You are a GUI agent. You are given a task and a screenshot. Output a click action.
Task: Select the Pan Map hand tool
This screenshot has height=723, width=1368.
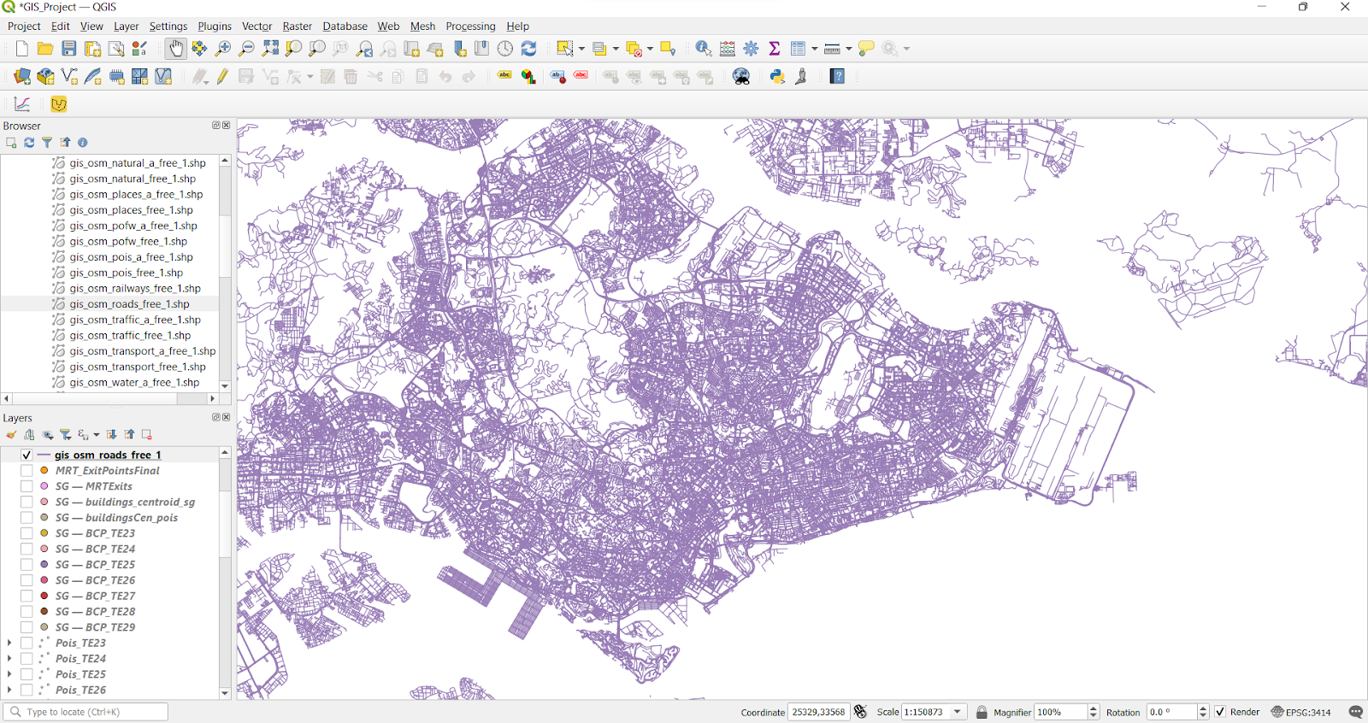[175, 49]
